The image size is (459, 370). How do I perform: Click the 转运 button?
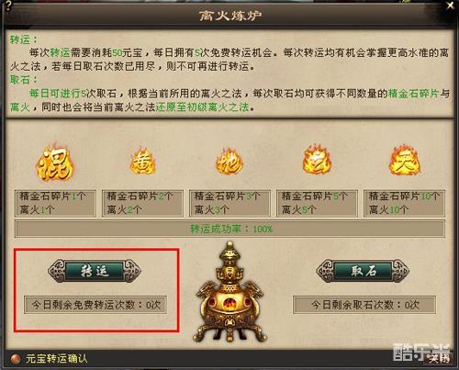point(95,271)
